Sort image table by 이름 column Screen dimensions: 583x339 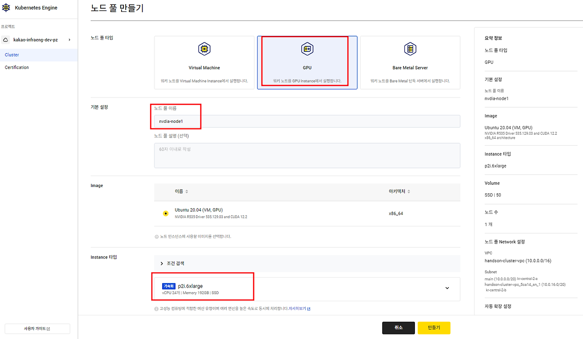click(181, 192)
